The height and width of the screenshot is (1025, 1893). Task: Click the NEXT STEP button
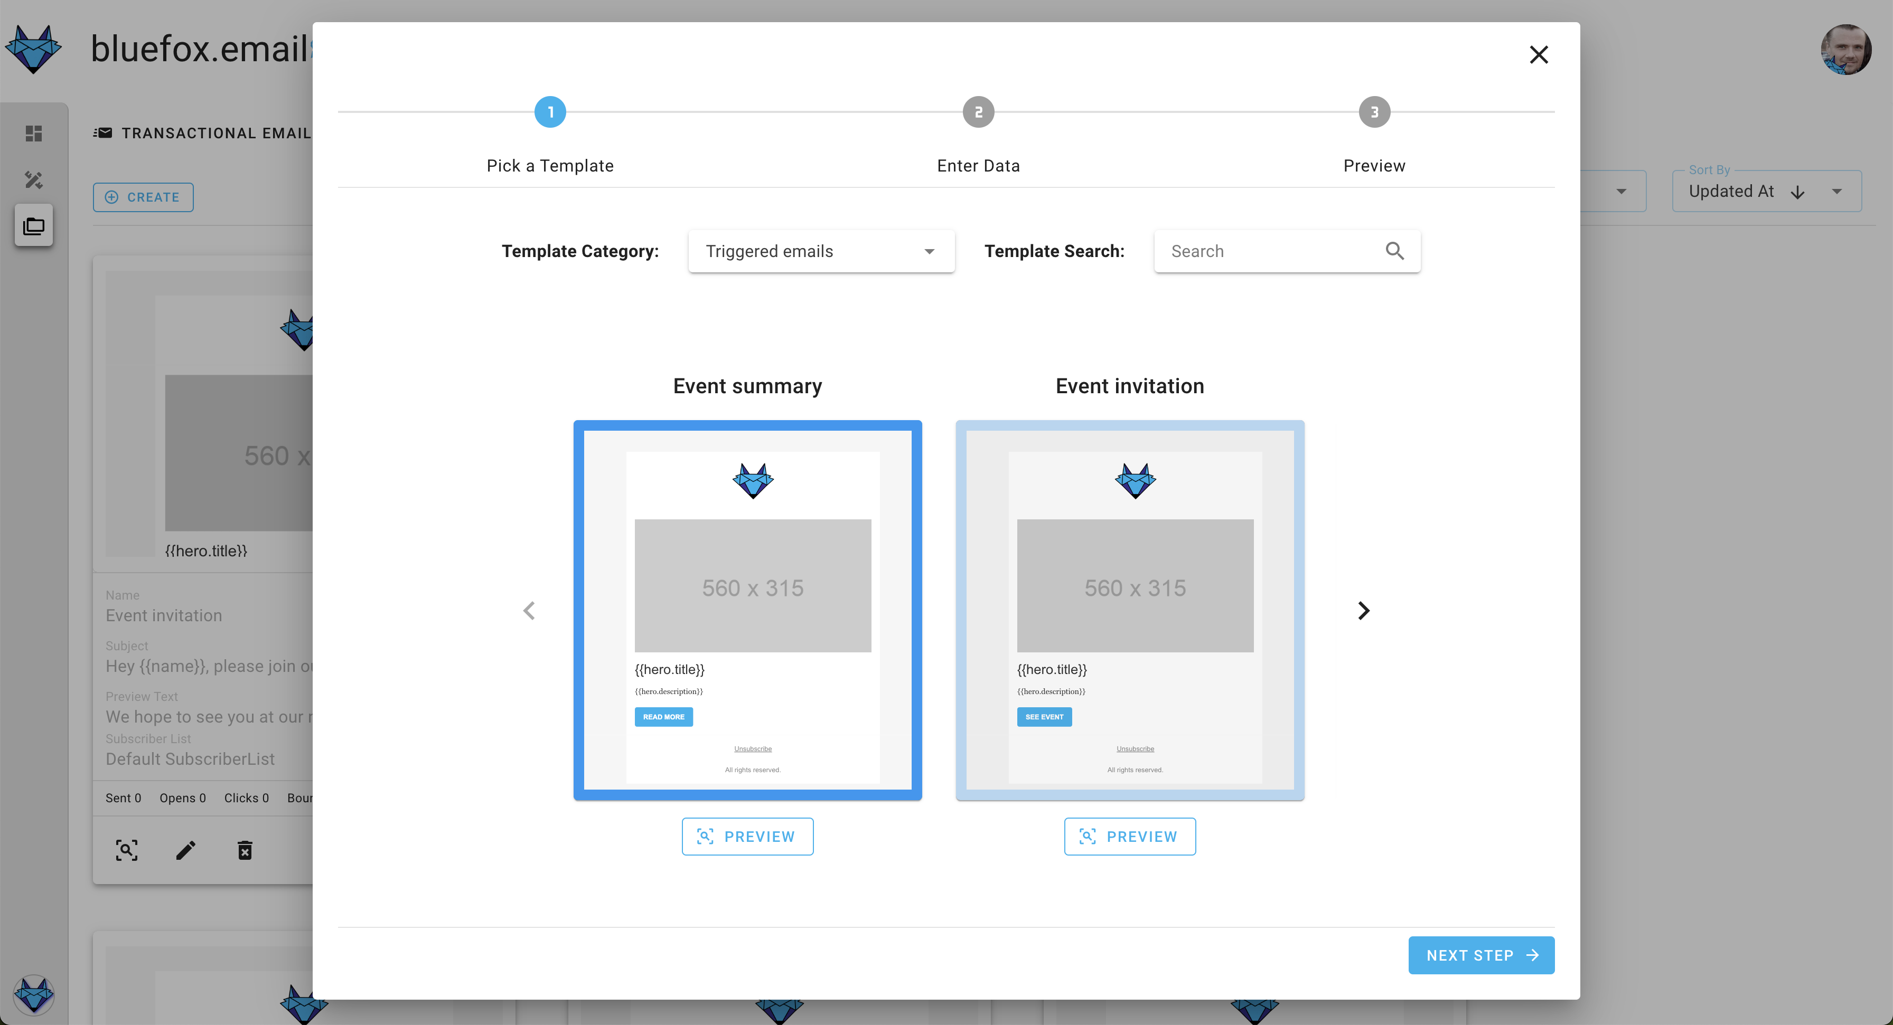pos(1480,955)
